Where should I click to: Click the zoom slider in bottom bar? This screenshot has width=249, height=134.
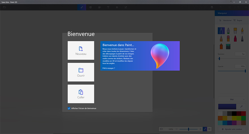(x=188, y=129)
